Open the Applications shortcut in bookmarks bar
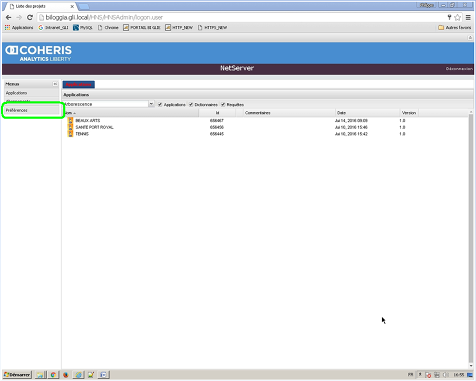The image size is (476, 381). coord(19,27)
